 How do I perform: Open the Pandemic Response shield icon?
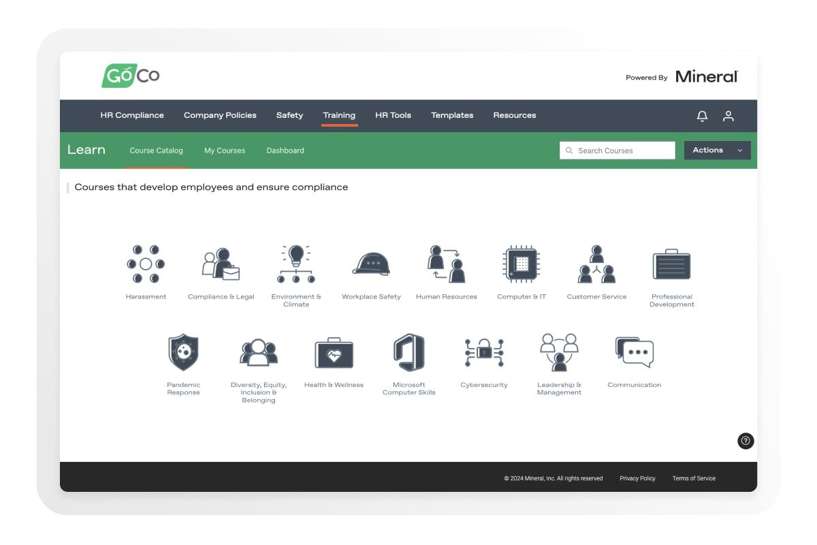click(x=183, y=352)
